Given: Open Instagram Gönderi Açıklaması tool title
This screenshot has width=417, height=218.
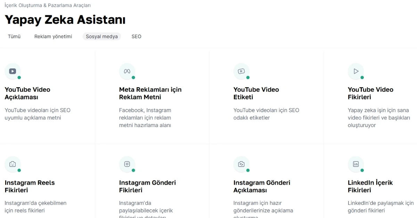Looking at the screenshot, I should coord(262,186).
